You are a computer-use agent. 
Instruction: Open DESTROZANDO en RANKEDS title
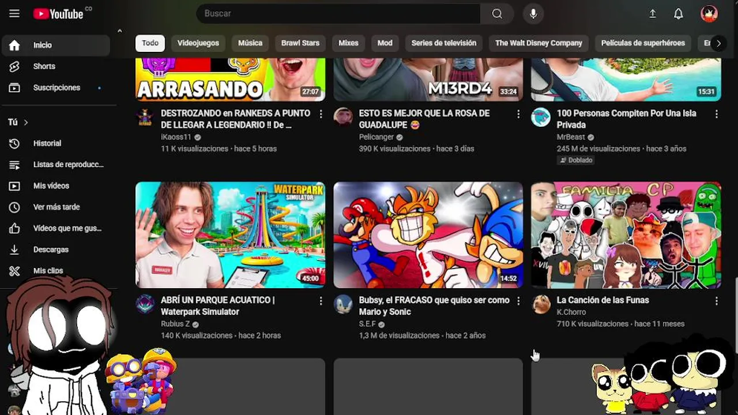[235, 119]
